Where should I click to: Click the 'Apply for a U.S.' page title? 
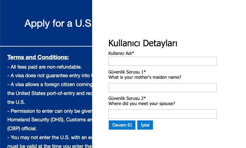[x=58, y=23]
